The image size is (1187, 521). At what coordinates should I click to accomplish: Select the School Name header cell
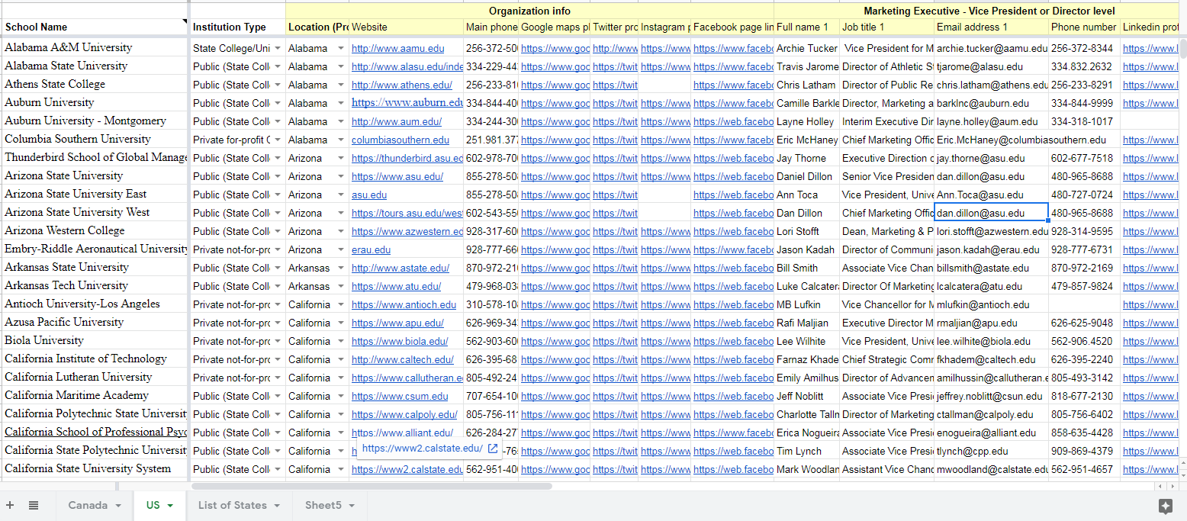click(x=95, y=27)
